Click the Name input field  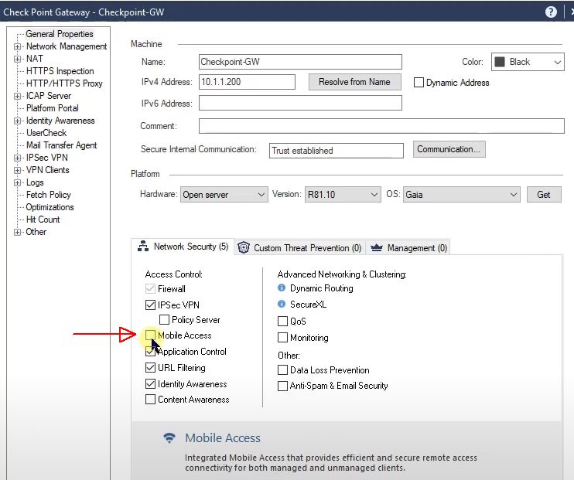[x=300, y=62]
